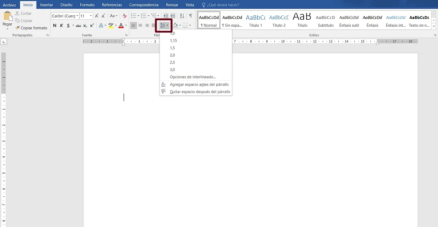The height and width of the screenshot is (227, 438).
Task: Select Copiar formato painter
Action: point(31,28)
